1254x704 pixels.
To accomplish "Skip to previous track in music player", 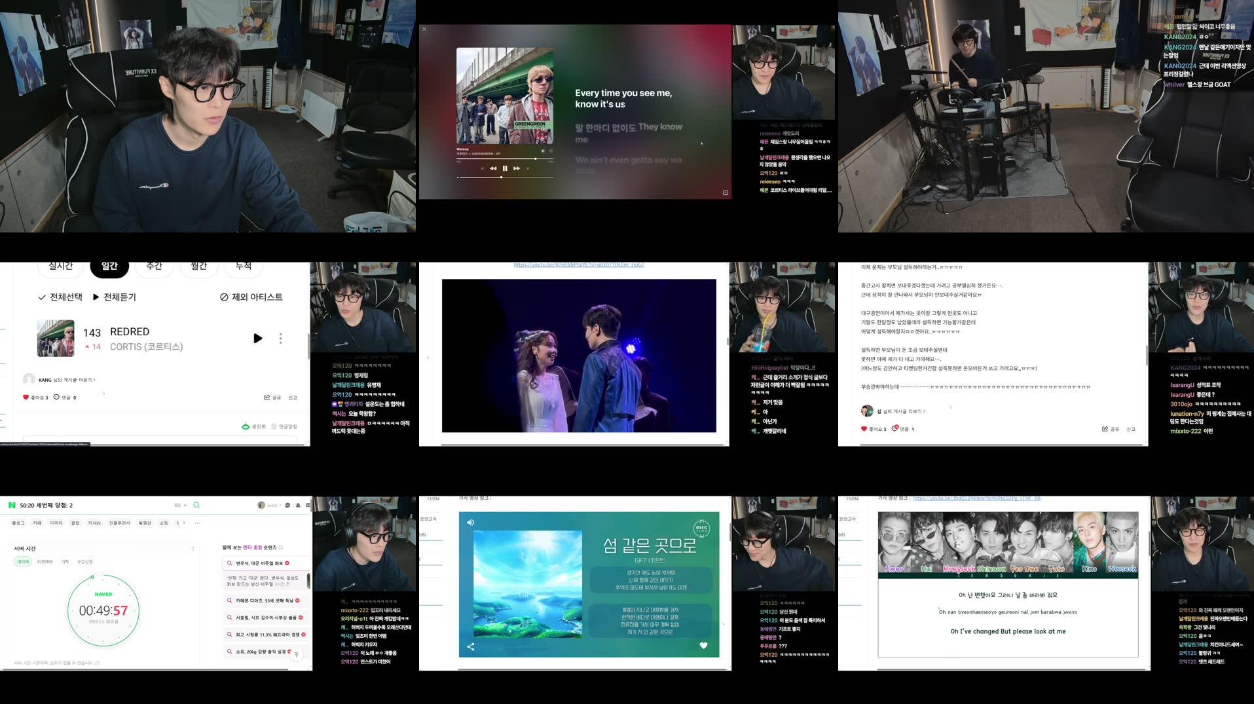I will (x=493, y=168).
